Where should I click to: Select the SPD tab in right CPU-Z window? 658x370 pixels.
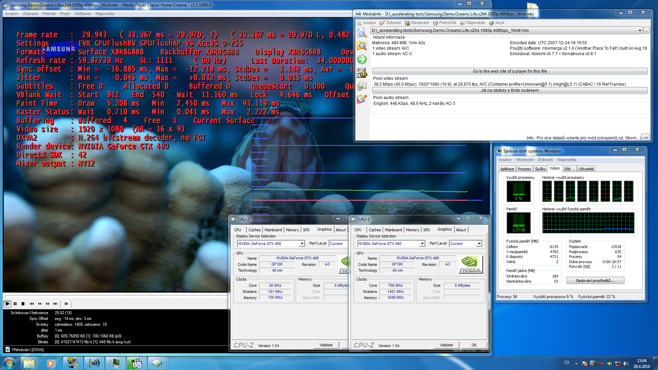pyautogui.click(x=426, y=230)
